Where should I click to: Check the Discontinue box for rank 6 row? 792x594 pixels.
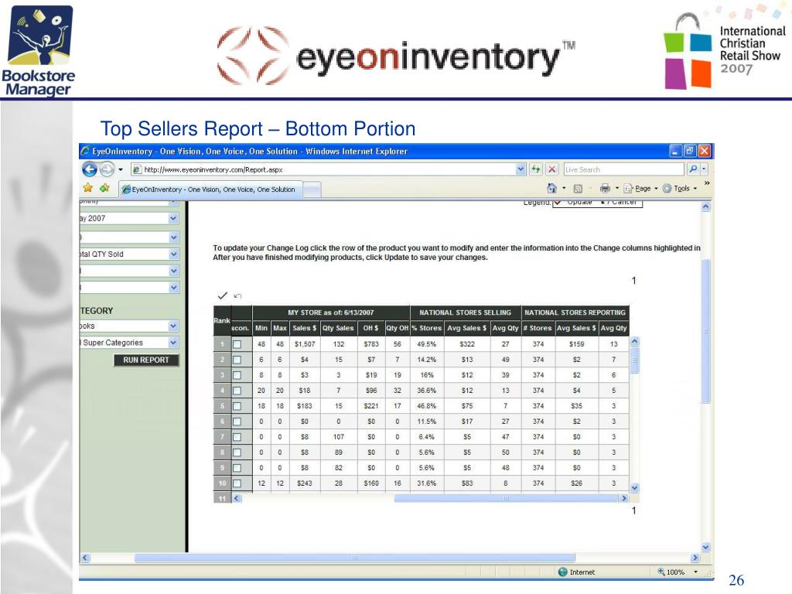[x=237, y=422]
